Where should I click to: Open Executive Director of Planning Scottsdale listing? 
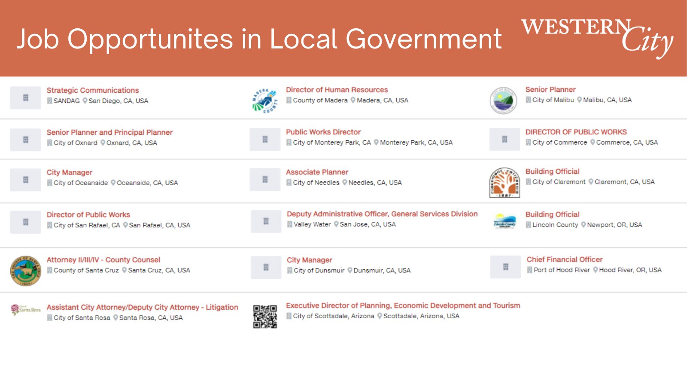403,305
